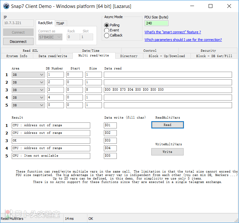Open the Block - Up/Download tab

(x=167, y=56)
